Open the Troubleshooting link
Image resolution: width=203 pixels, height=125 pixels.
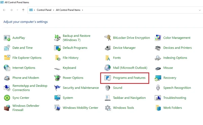point(175,98)
